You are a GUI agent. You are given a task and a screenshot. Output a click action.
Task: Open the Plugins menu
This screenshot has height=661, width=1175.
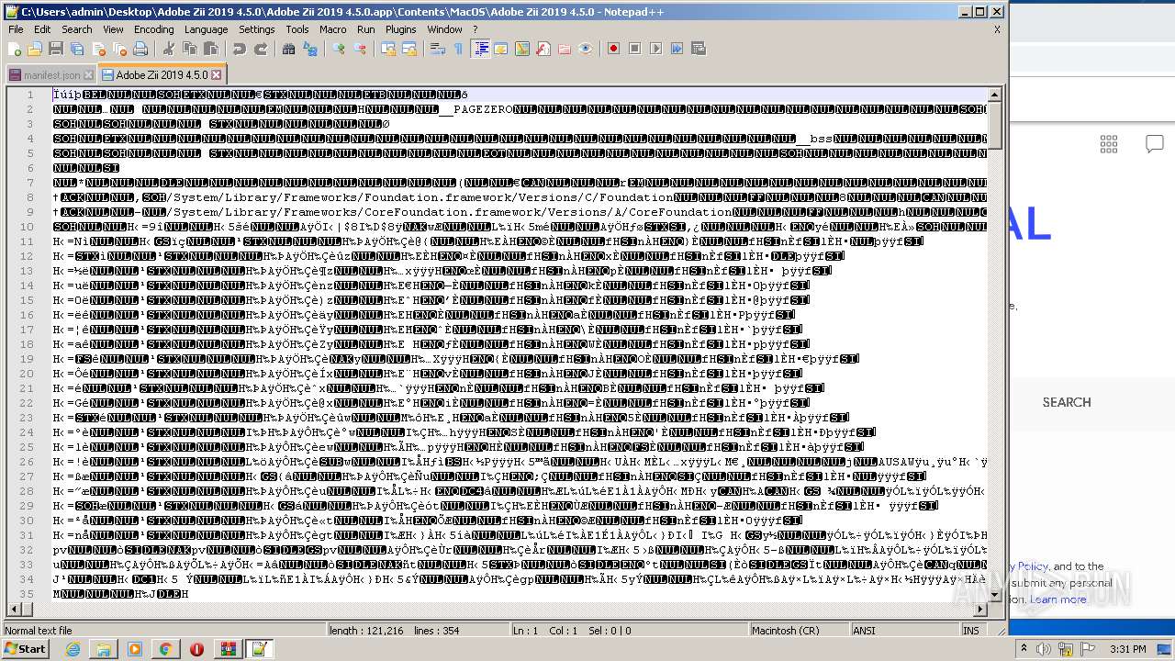pyautogui.click(x=401, y=29)
